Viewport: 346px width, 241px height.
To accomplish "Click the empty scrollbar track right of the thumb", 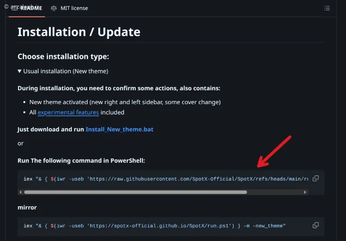I will [275, 192].
